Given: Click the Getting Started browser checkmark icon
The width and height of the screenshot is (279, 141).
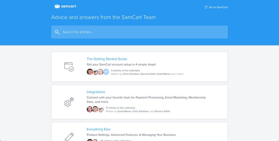Looking at the screenshot, I should 69,67.
